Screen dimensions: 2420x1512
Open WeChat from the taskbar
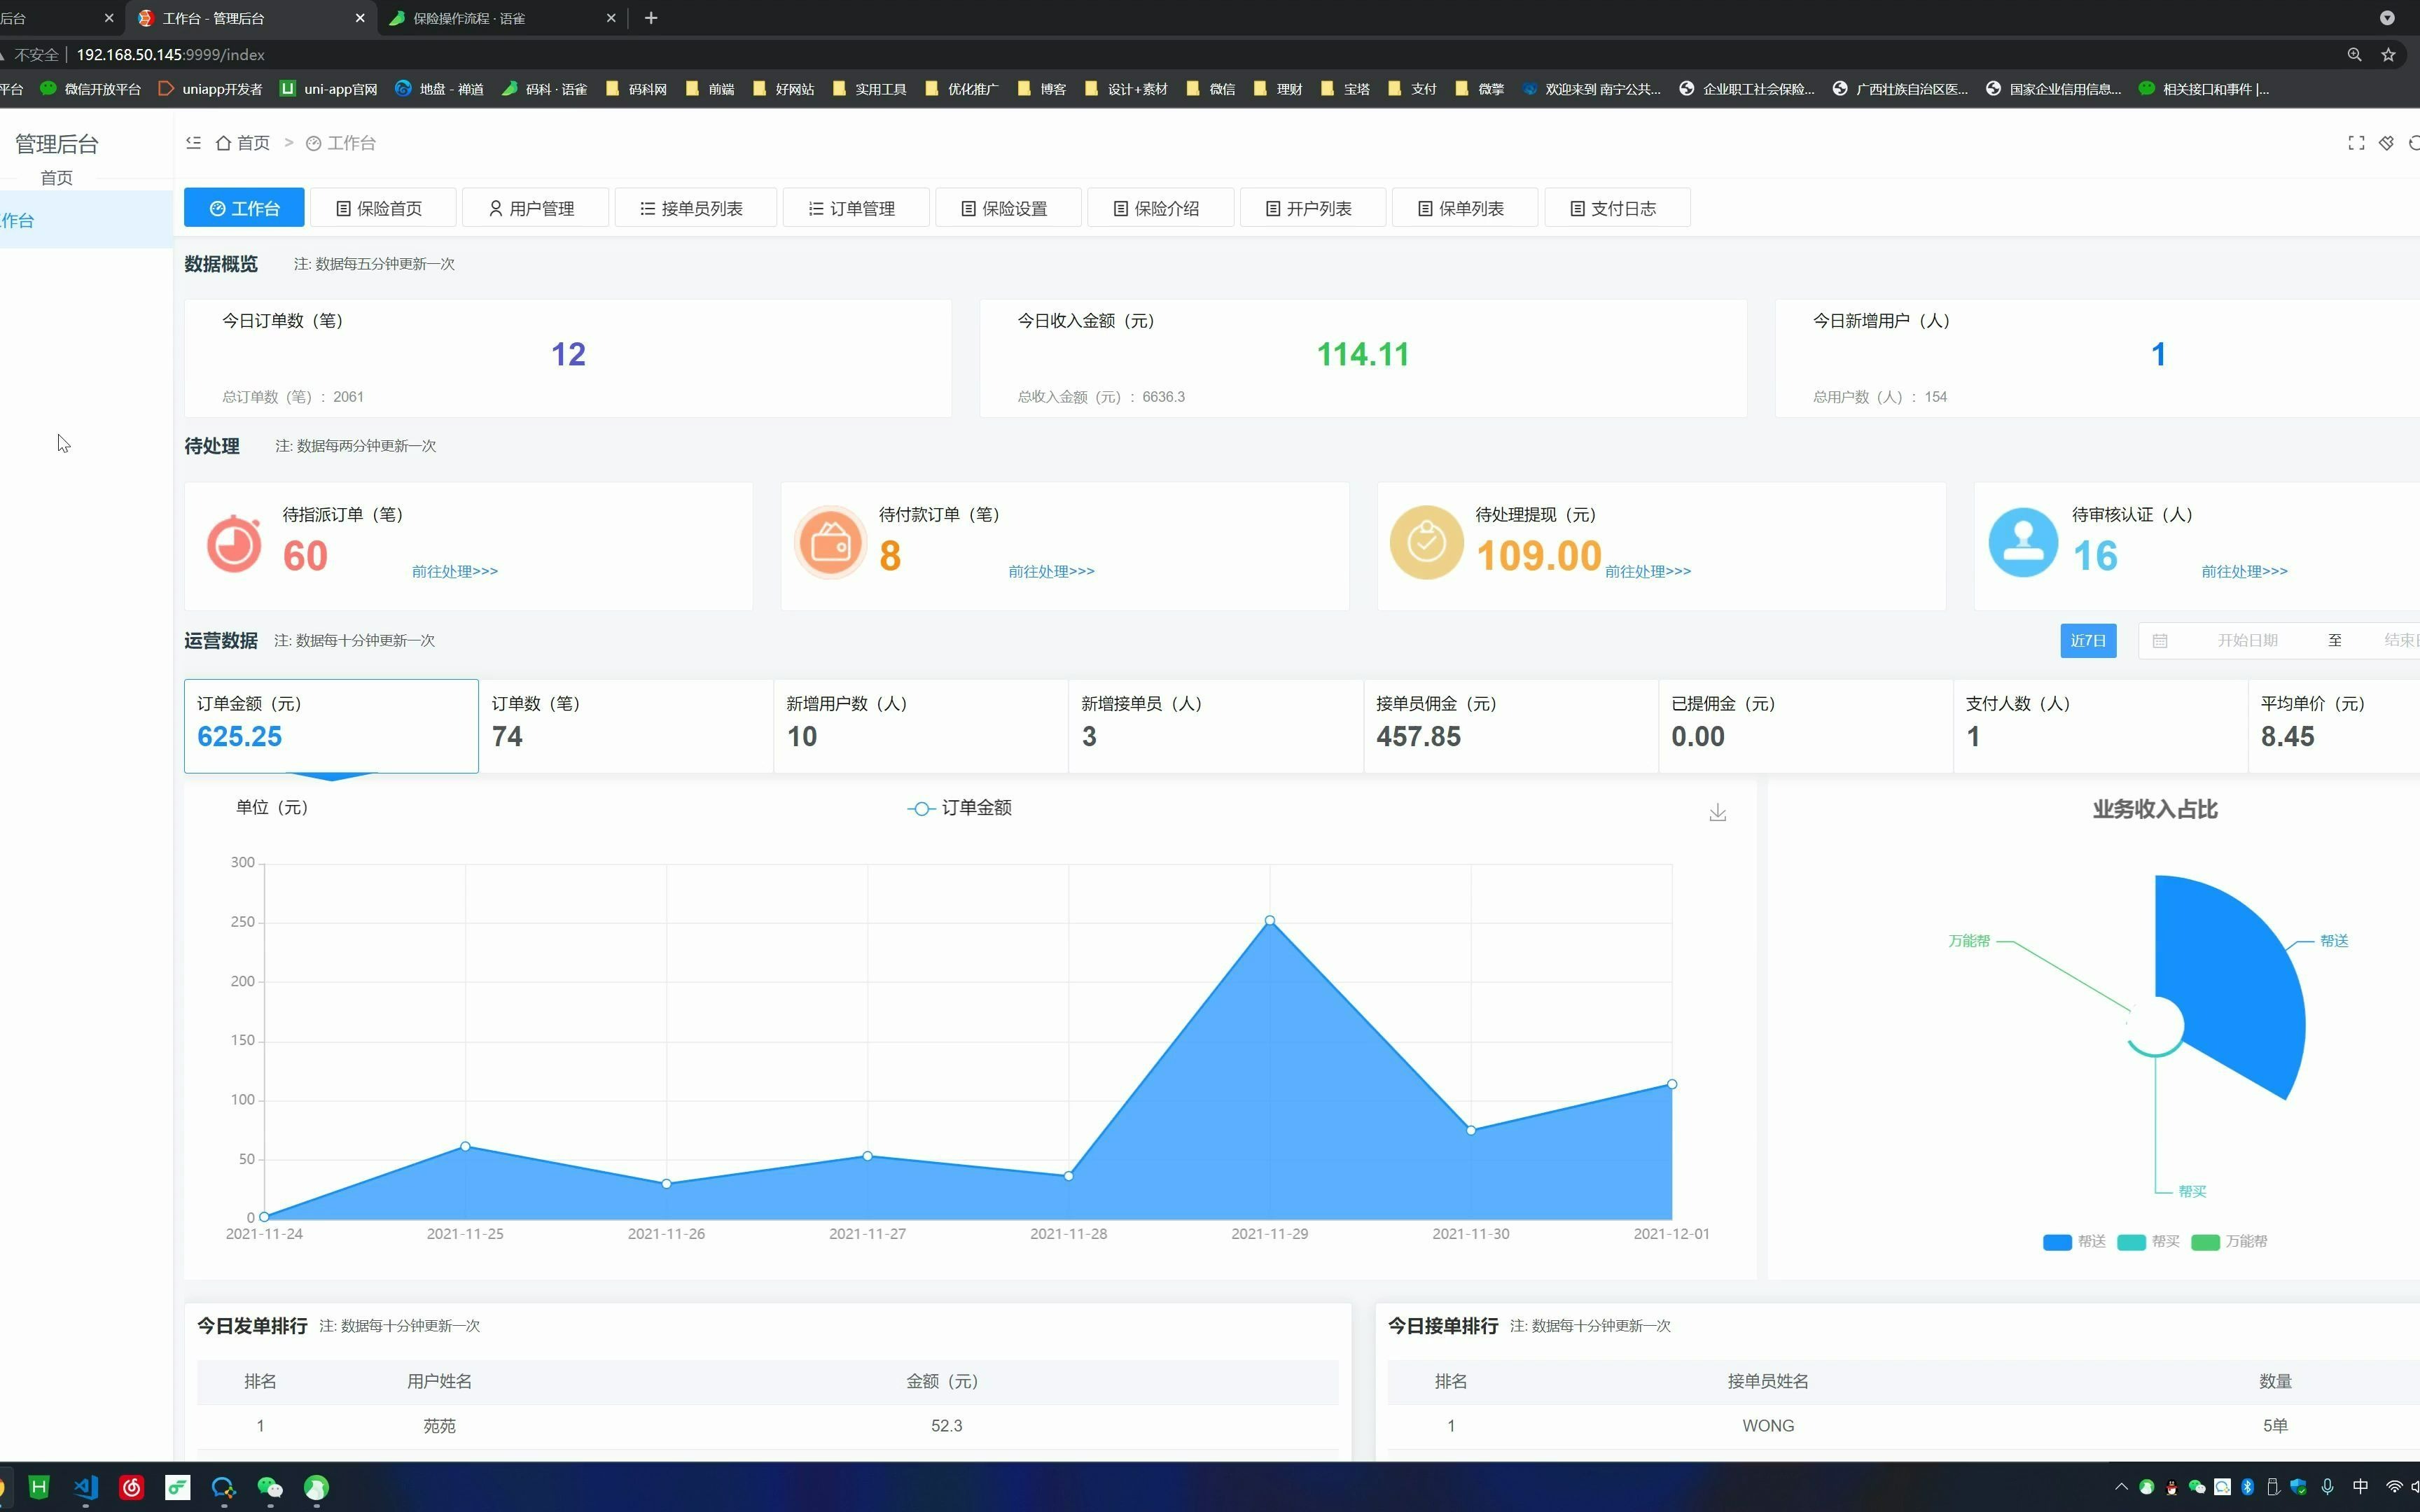point(270,1487)
